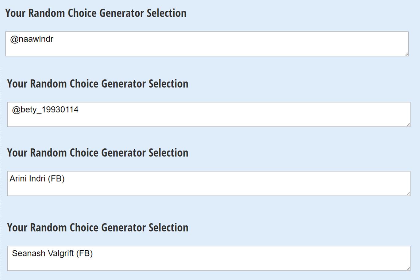Click the heading above the @naawlndr box
The width and height of the screenshot is (420, 280).
[96, 13]
